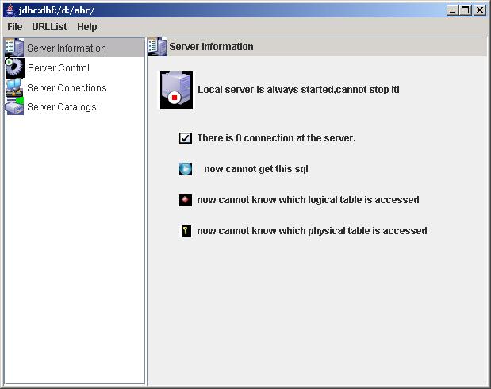
Task: Click the local server status icon
Action: click(176, 89)
